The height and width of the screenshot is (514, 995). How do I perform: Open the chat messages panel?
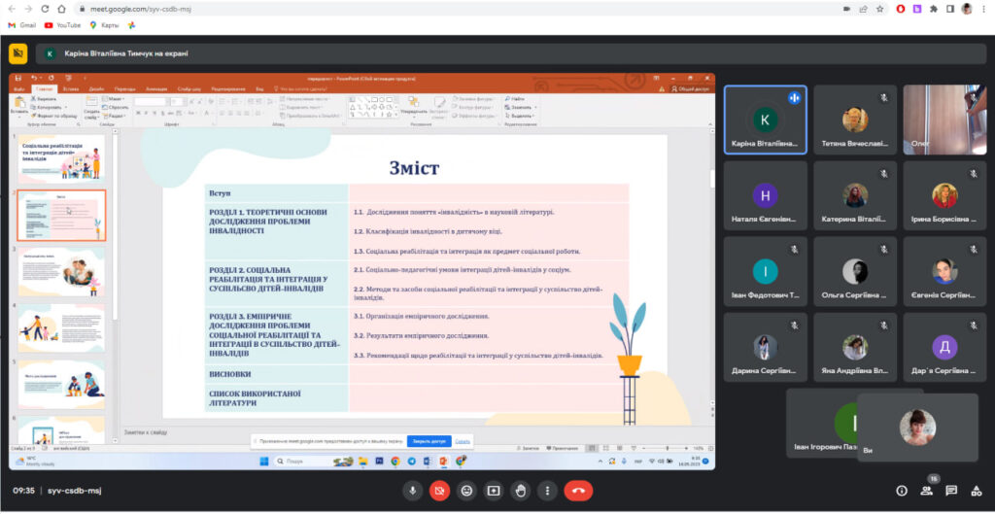click(951, 491)
